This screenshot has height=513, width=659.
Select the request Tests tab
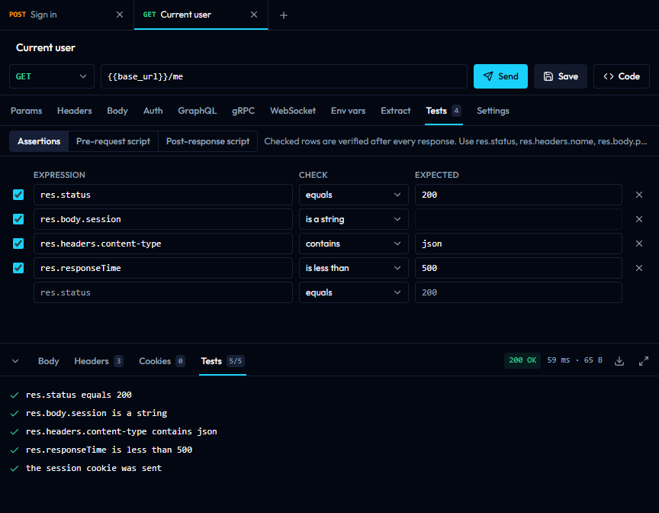pos(443,111)
